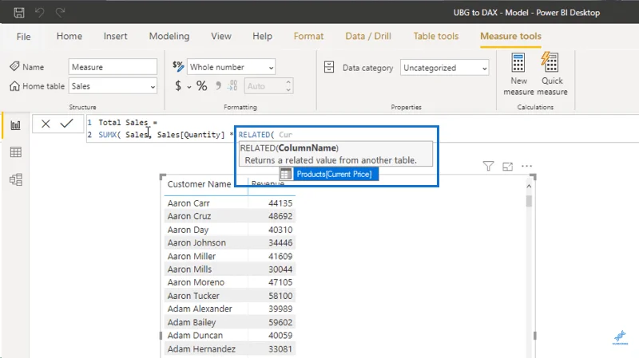The width and height of the screenshot is (639, 358).
Task: Click the Adam Bailey row
Action: click(x=230, y=322)
